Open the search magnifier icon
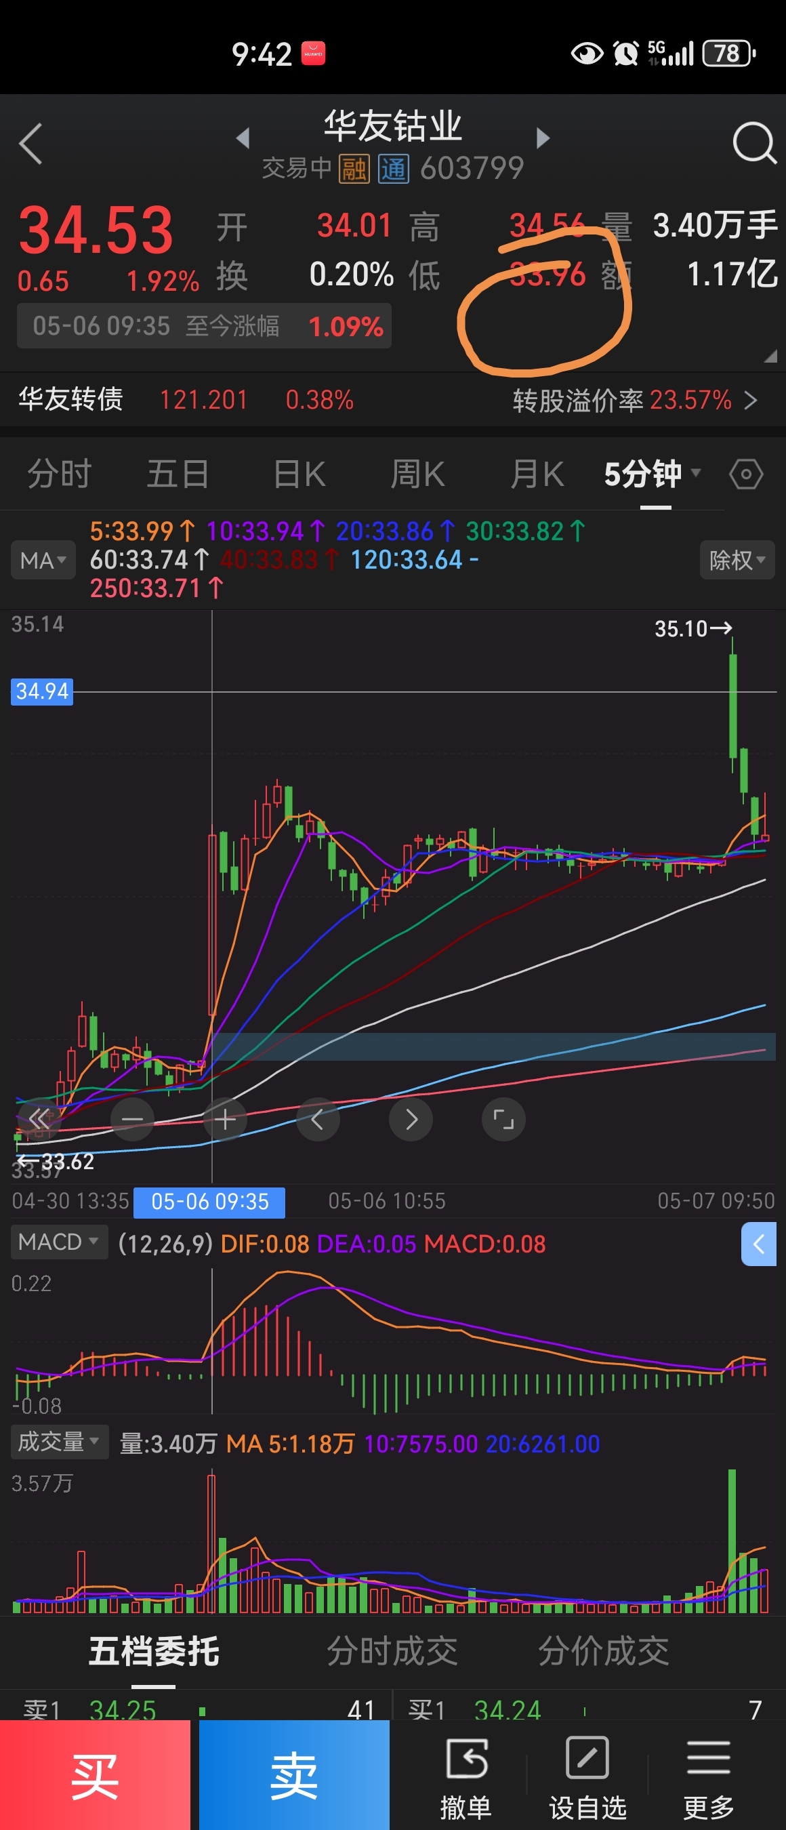The height and width of the screenshot is (1830, 786). click(754, 143)
